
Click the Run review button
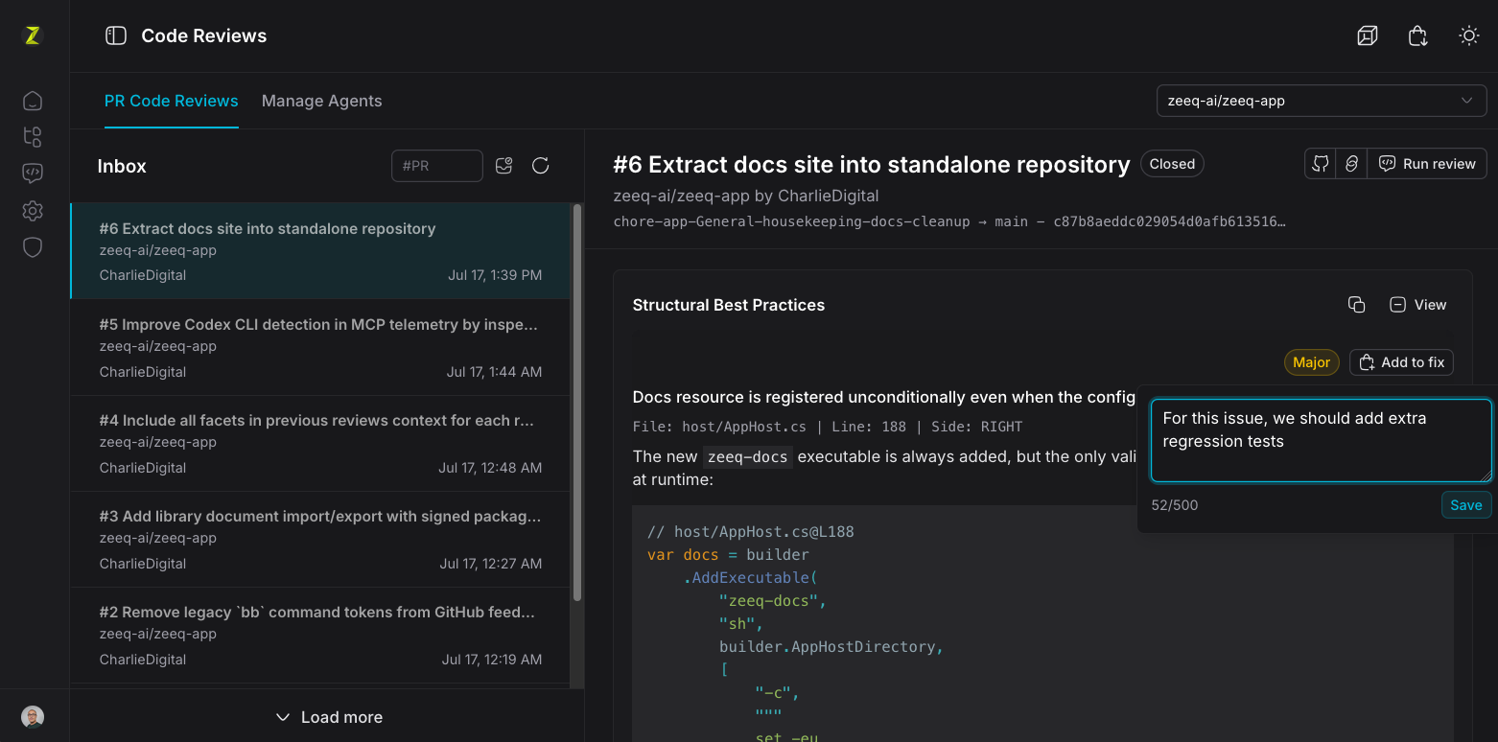coord(1427,164)
